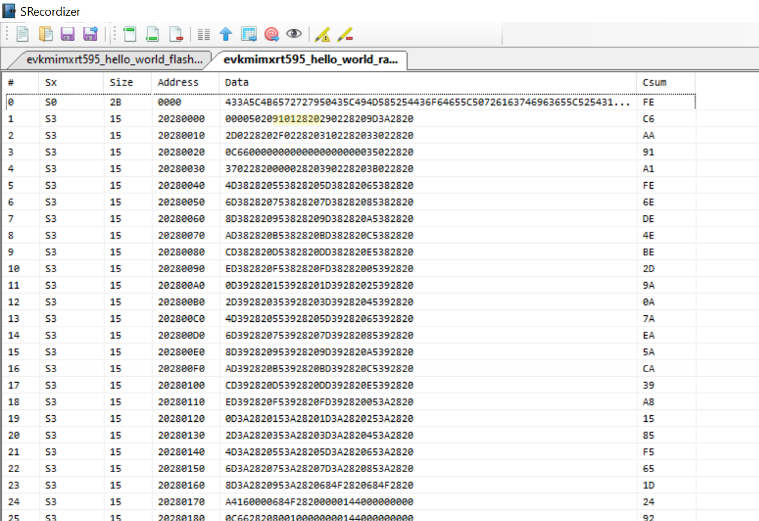Click the 'Size' column header
This screenshot has height=521, width=759.
point(127,82)
